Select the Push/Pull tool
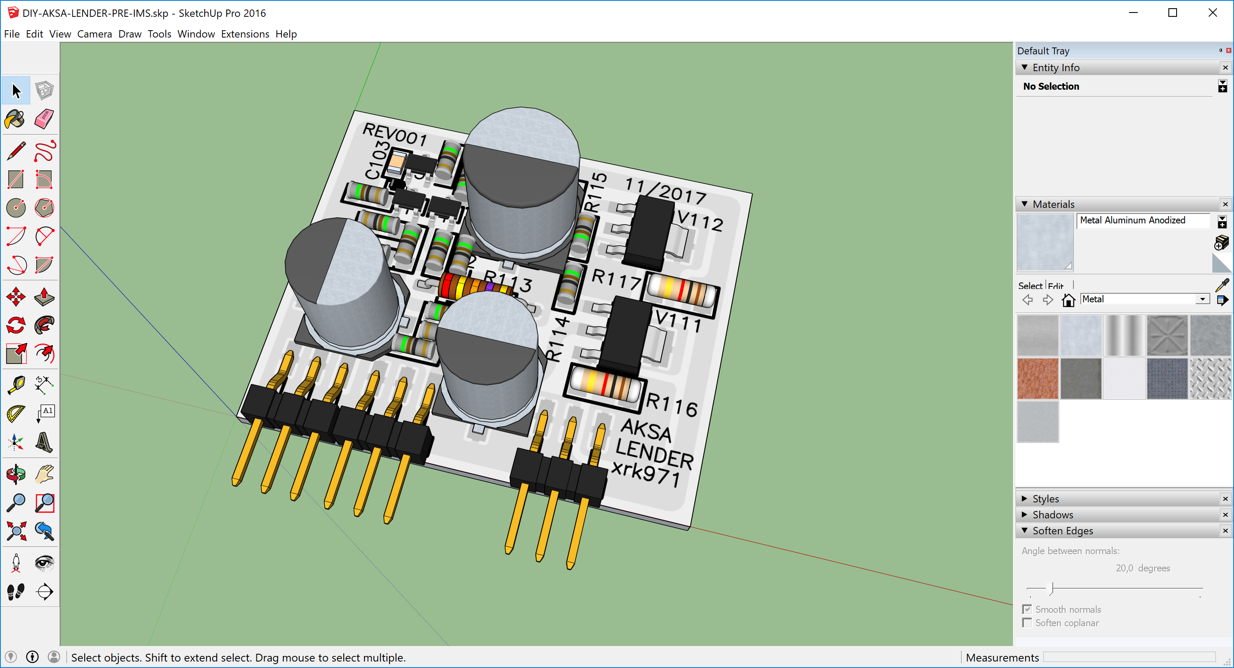This screenshot has height=668, width=1234. click(x=44, y=297)
